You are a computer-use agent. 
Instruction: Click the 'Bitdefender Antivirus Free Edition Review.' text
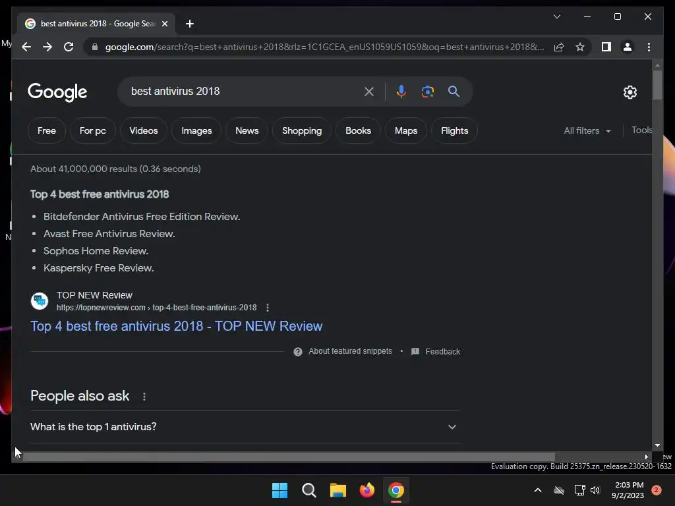coord(142,216)
